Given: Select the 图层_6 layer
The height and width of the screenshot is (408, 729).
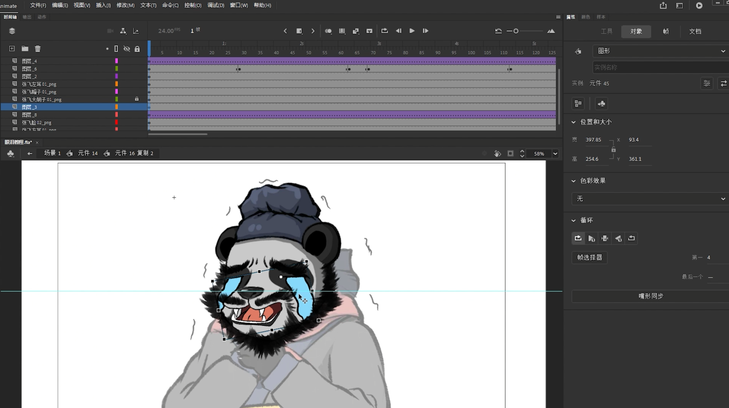Looking at the screenshot, I should [x=29, y=69].
